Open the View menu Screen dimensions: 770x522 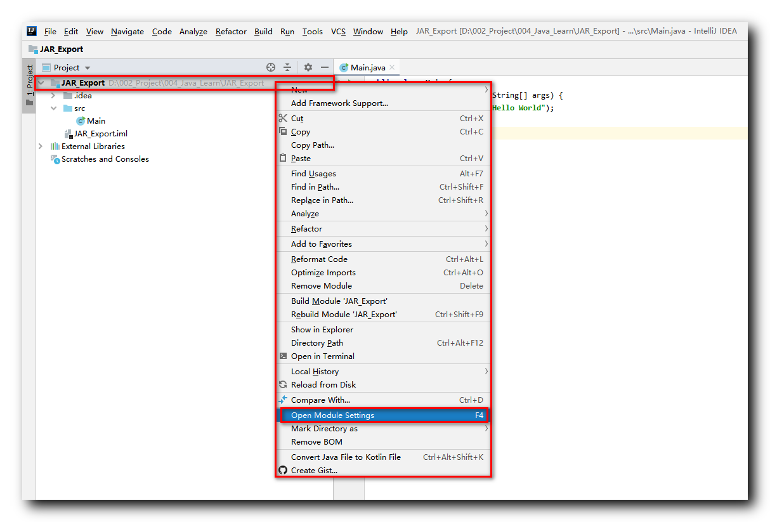pos(95,31)
